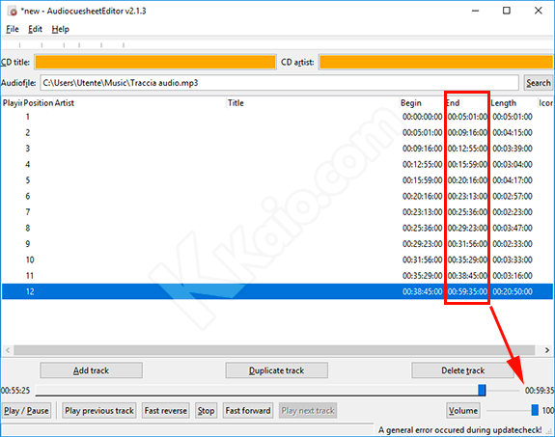Click the Duplicate track button

[276, 370]
